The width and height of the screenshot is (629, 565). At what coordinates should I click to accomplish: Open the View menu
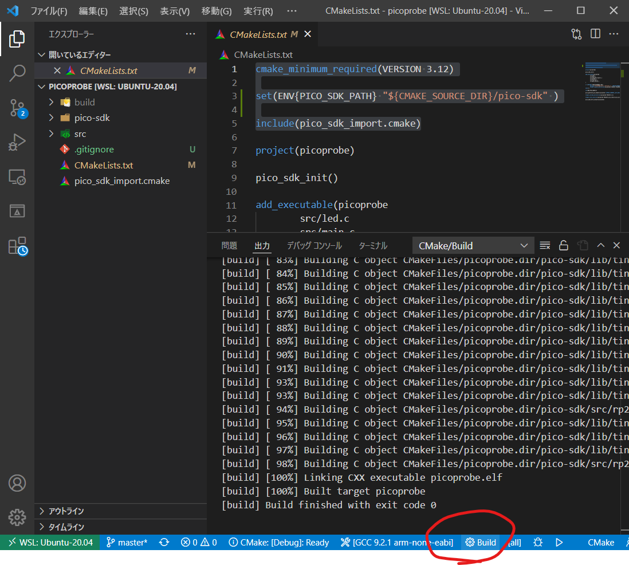(x=175, y=11)
